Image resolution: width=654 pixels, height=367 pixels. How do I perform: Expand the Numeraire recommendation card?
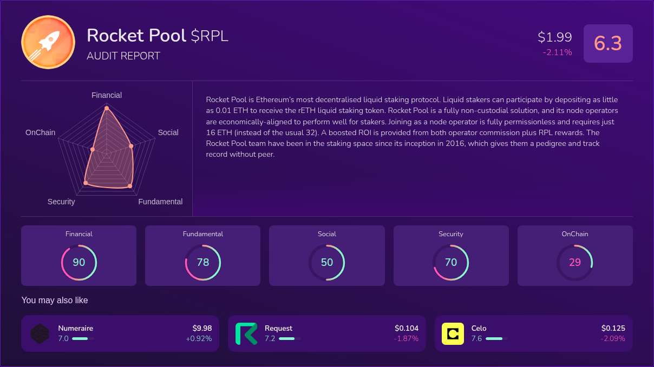pos(120,333)
